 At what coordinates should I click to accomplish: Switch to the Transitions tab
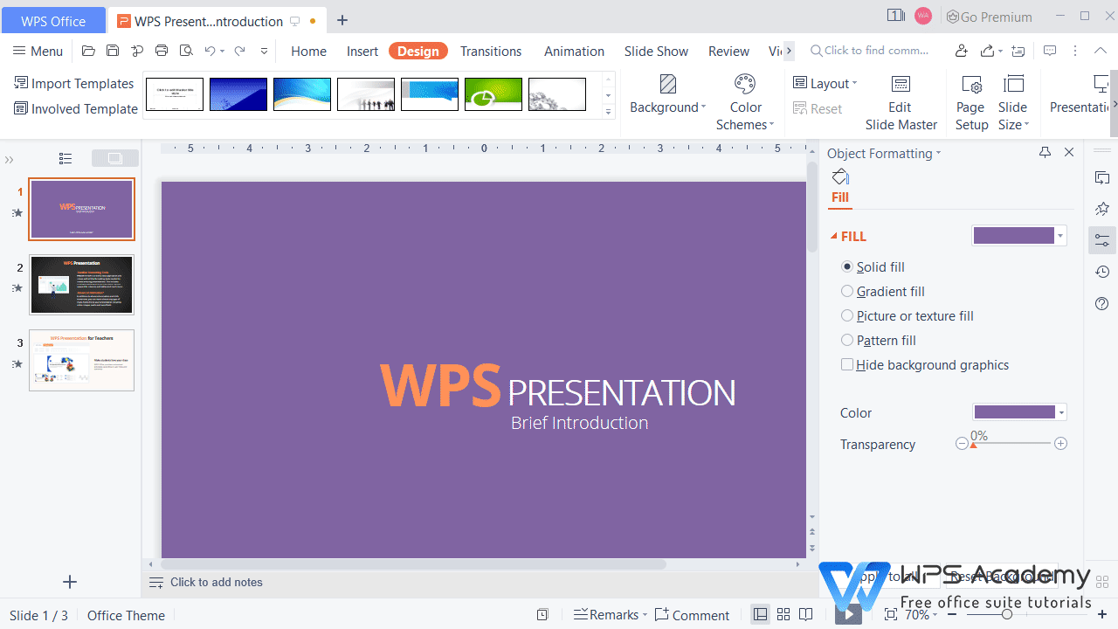pos(491,51)
